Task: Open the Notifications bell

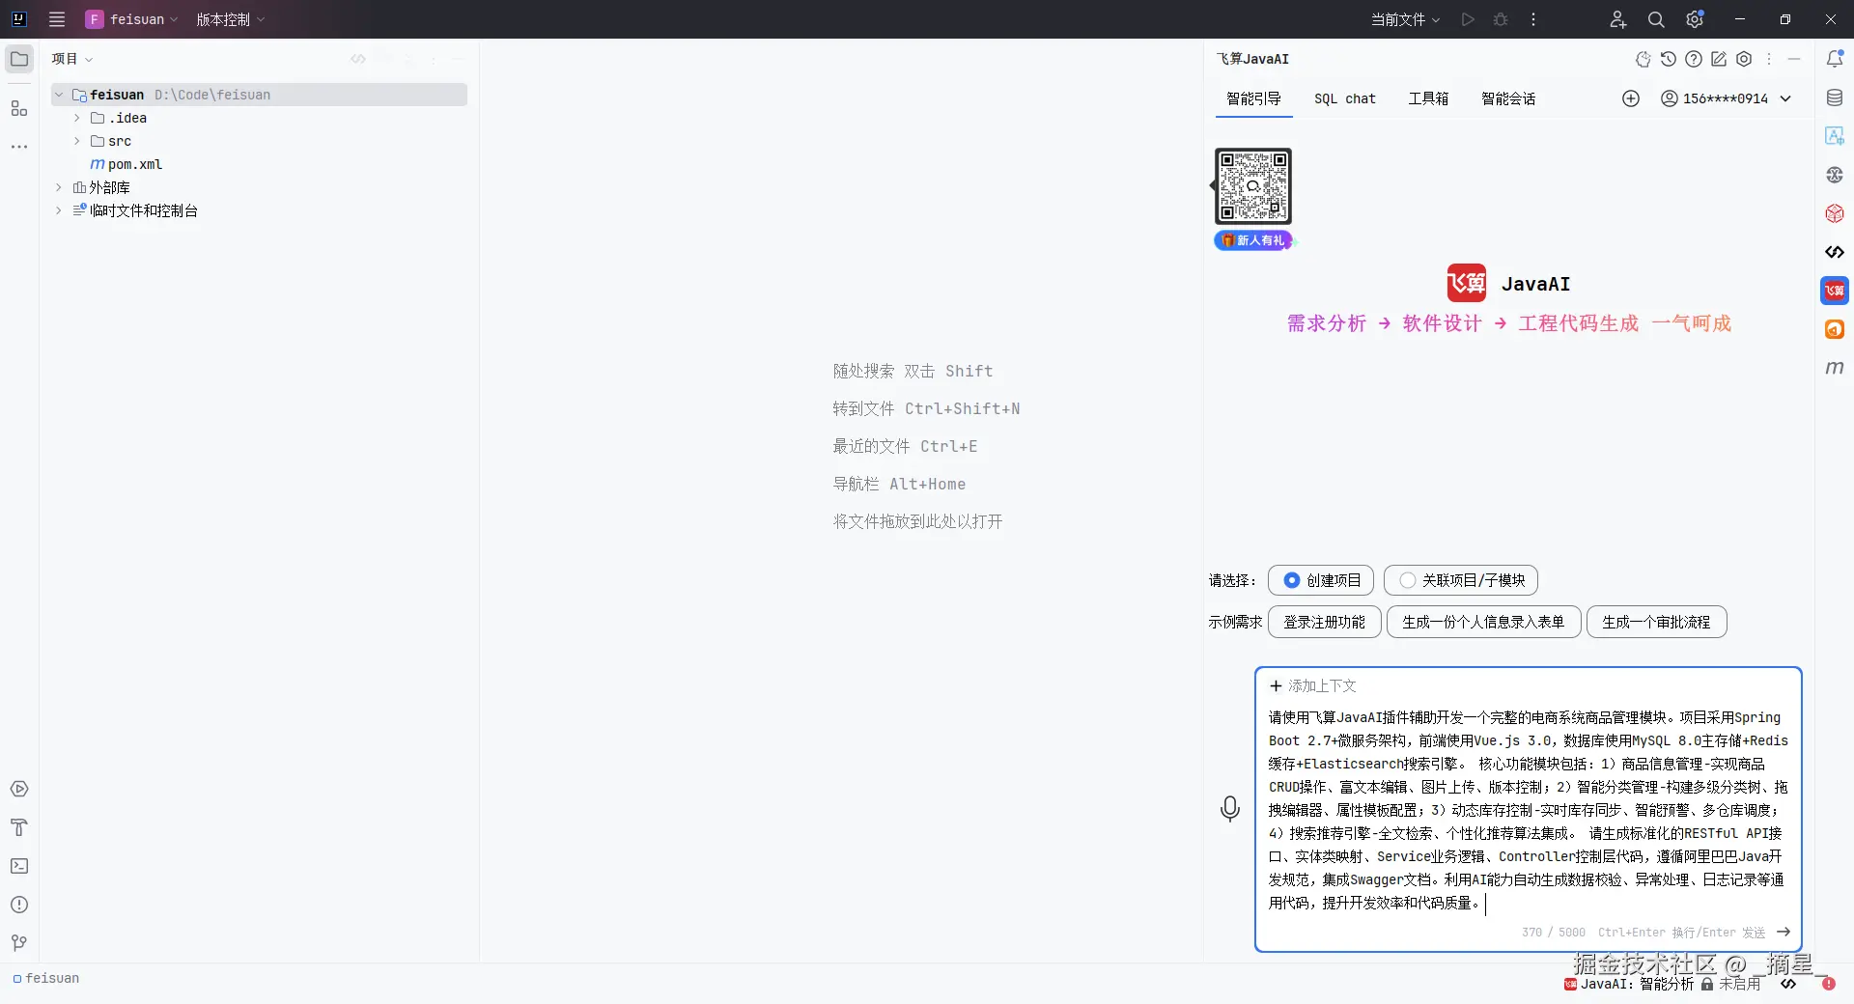Action: pyautogui.click(x=1835, y=59)
